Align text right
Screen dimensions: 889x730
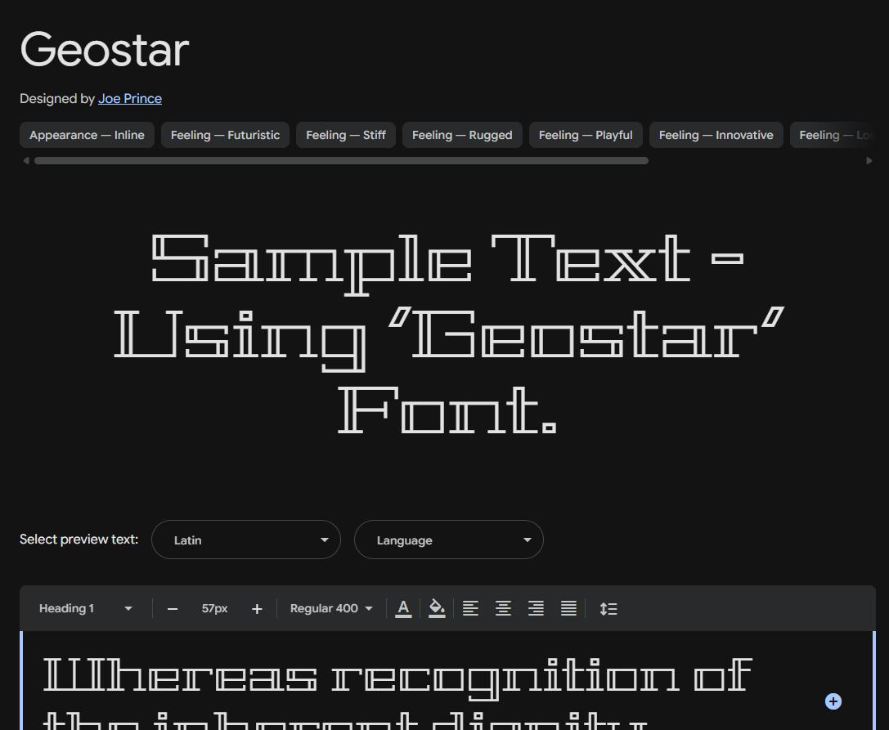coord(537,609)
